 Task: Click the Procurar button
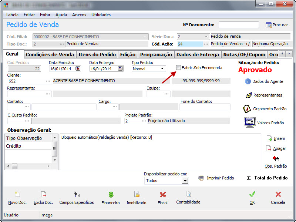point(277,25)
